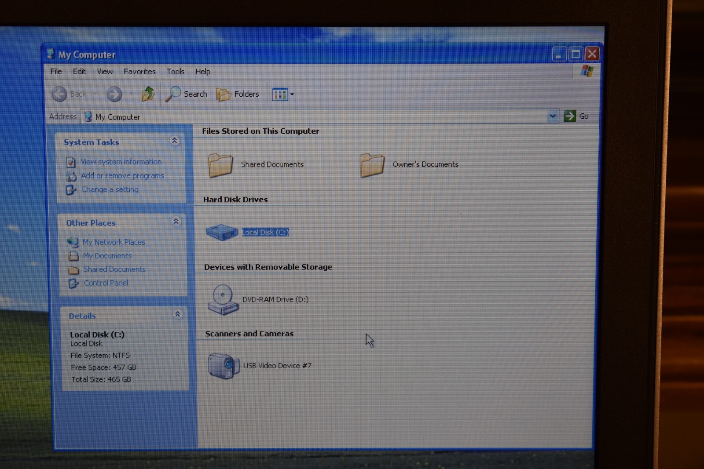Click Change a setting link
The width and height of the screenshot is (704, 469).
click(x=110, y=189)
